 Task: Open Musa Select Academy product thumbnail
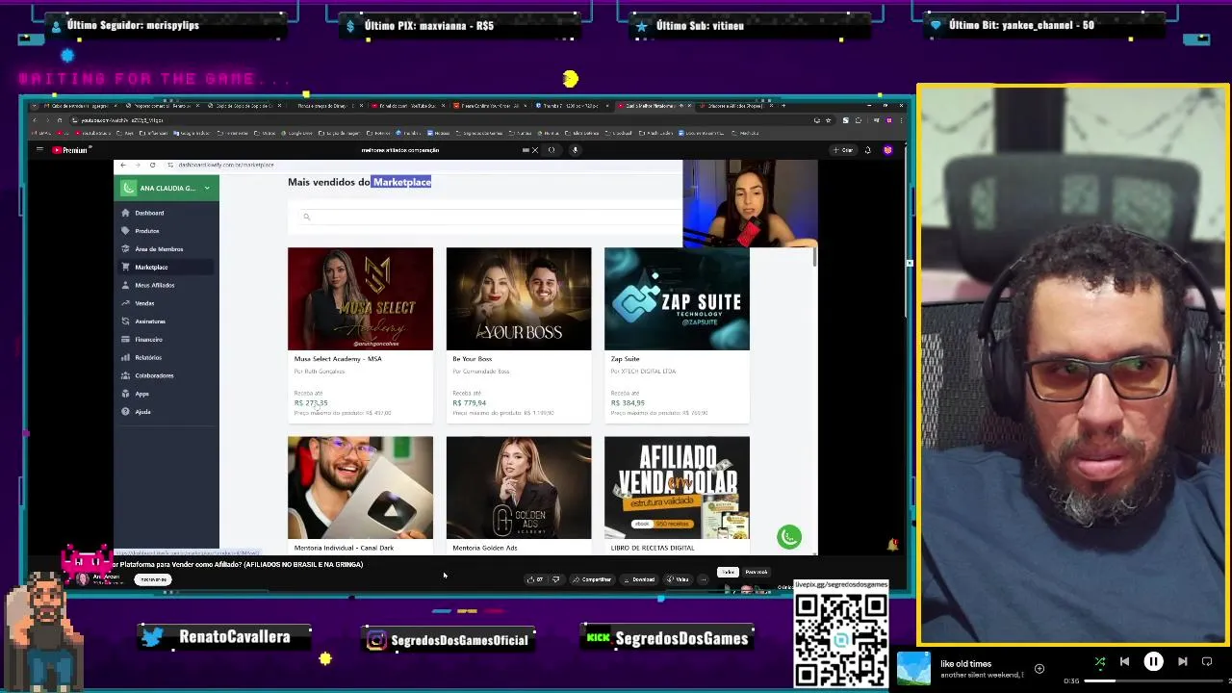click(360, 298)
